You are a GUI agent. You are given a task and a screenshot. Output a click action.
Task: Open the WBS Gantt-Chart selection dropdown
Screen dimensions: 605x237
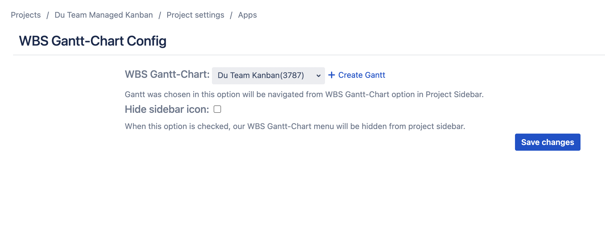point(268,76)
